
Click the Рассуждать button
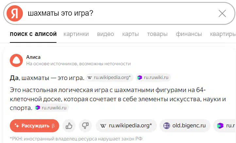click(x=34, y=126)
